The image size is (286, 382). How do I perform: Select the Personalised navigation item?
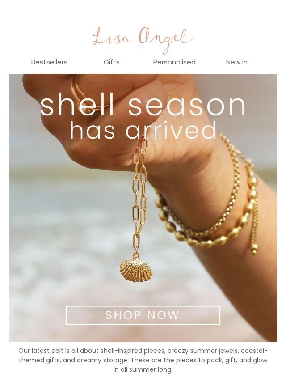click(174, 62)
